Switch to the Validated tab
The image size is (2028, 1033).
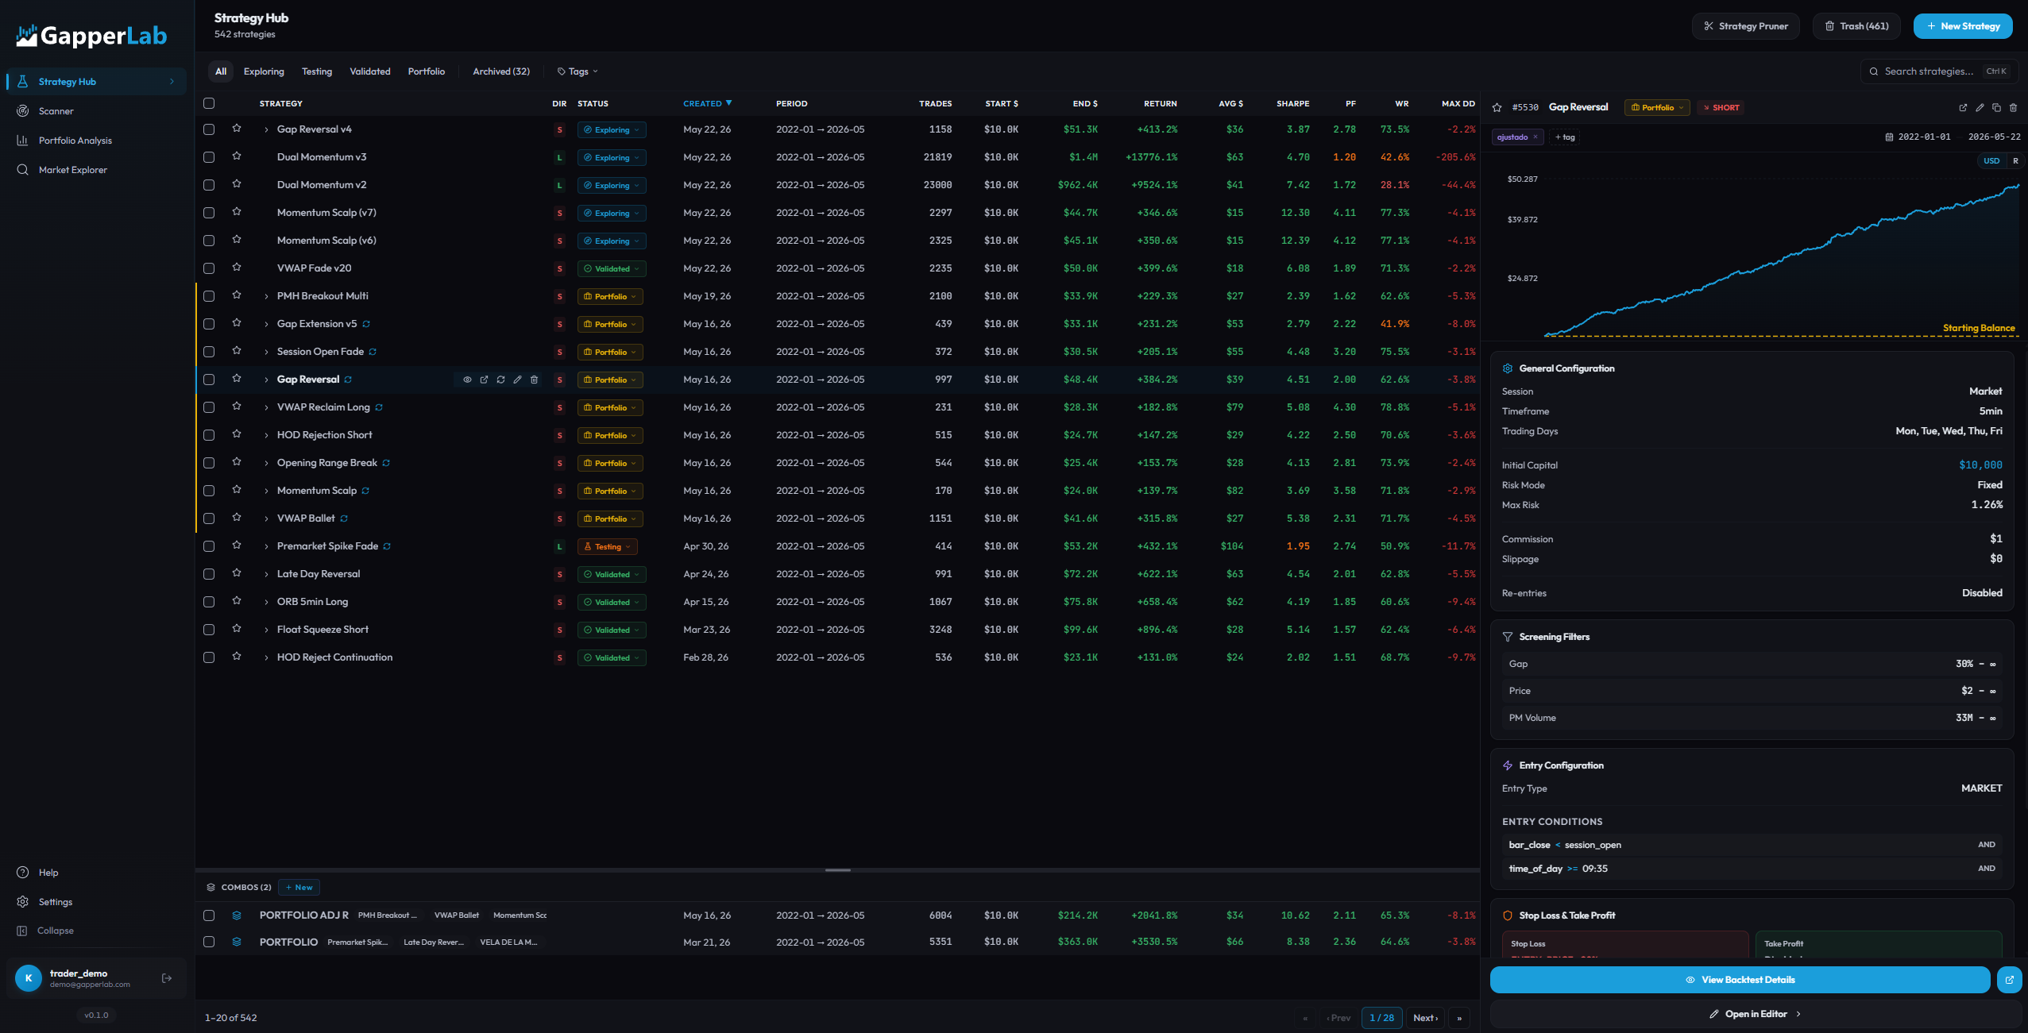point(370,71)
